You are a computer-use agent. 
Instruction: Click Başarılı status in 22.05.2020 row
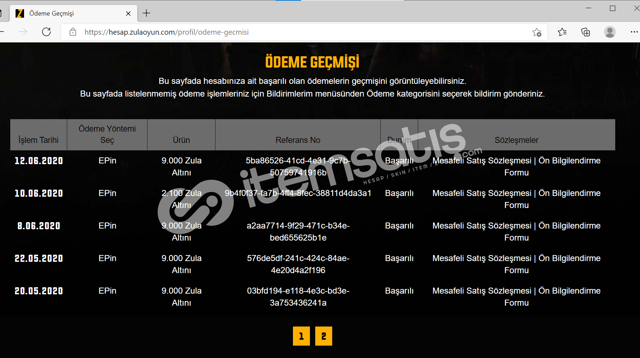pos(399,258)
